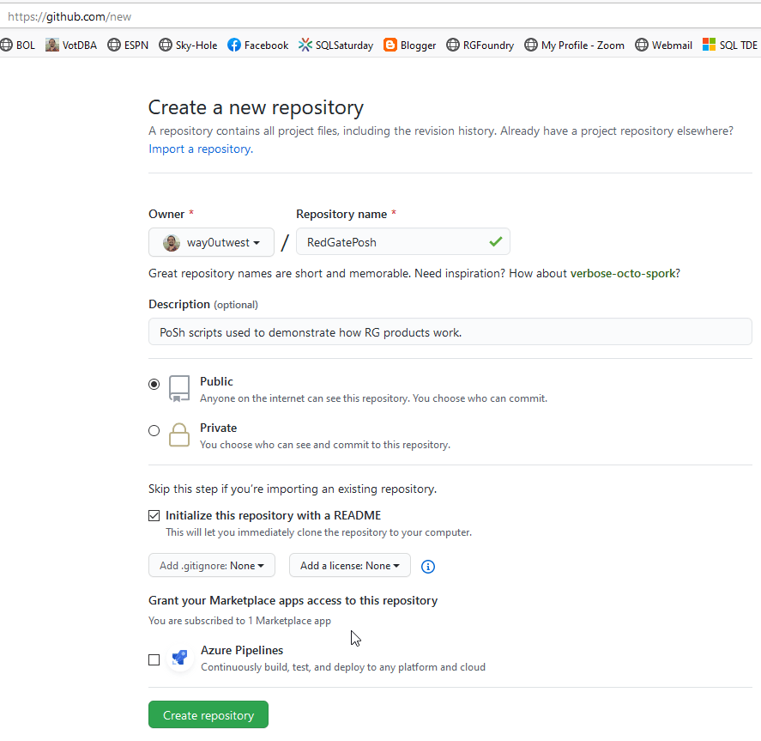Screen dimensions: 761x741
Task: Select the Private radio button
Action: [154, 431]
